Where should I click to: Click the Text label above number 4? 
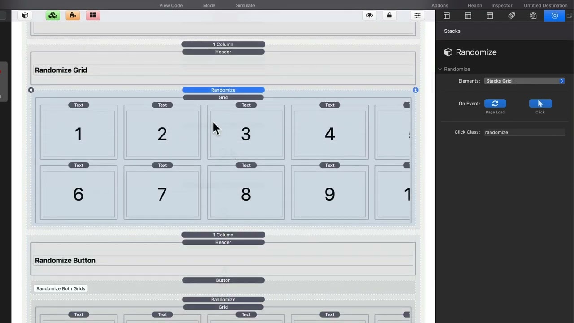(330, 105)
